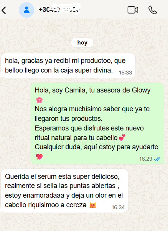
Task: Click the heart-eyes cat emoji
Action: pos(93,205)
